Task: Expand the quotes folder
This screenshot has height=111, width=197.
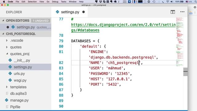Action: pos(7,47)
